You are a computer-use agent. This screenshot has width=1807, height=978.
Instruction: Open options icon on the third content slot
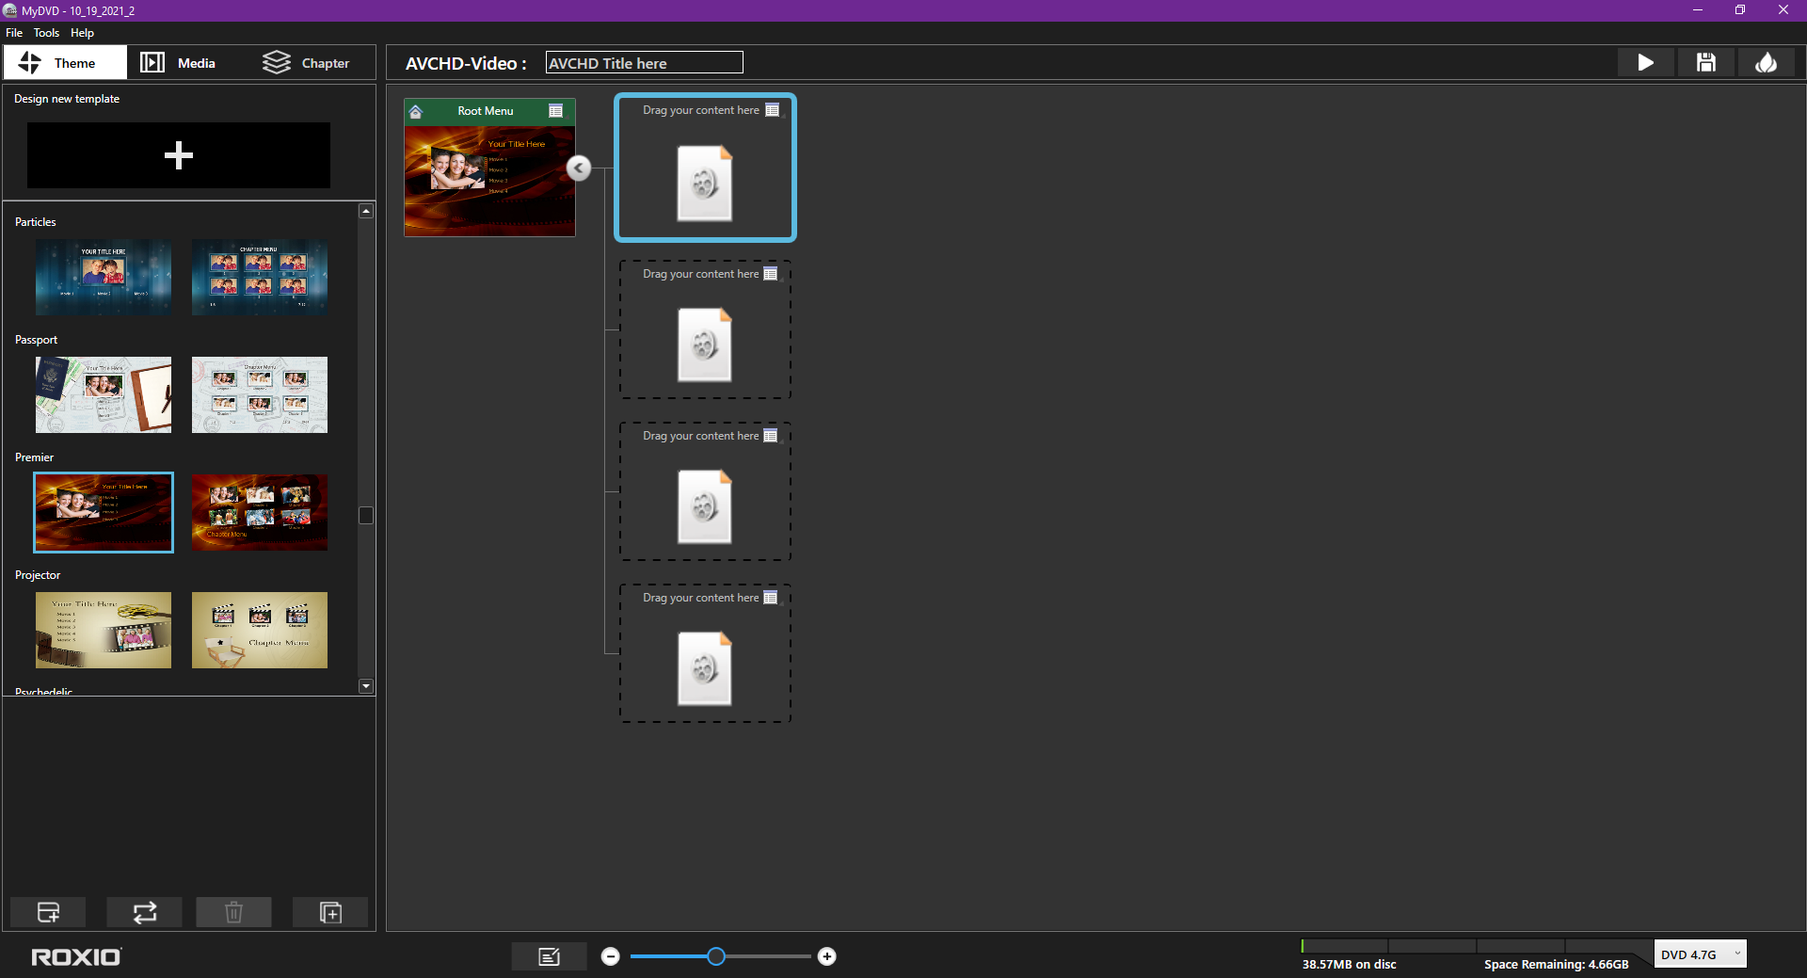pos(771,436)
